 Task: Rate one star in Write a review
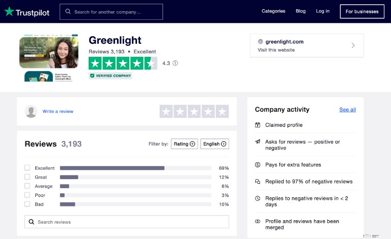166,111
